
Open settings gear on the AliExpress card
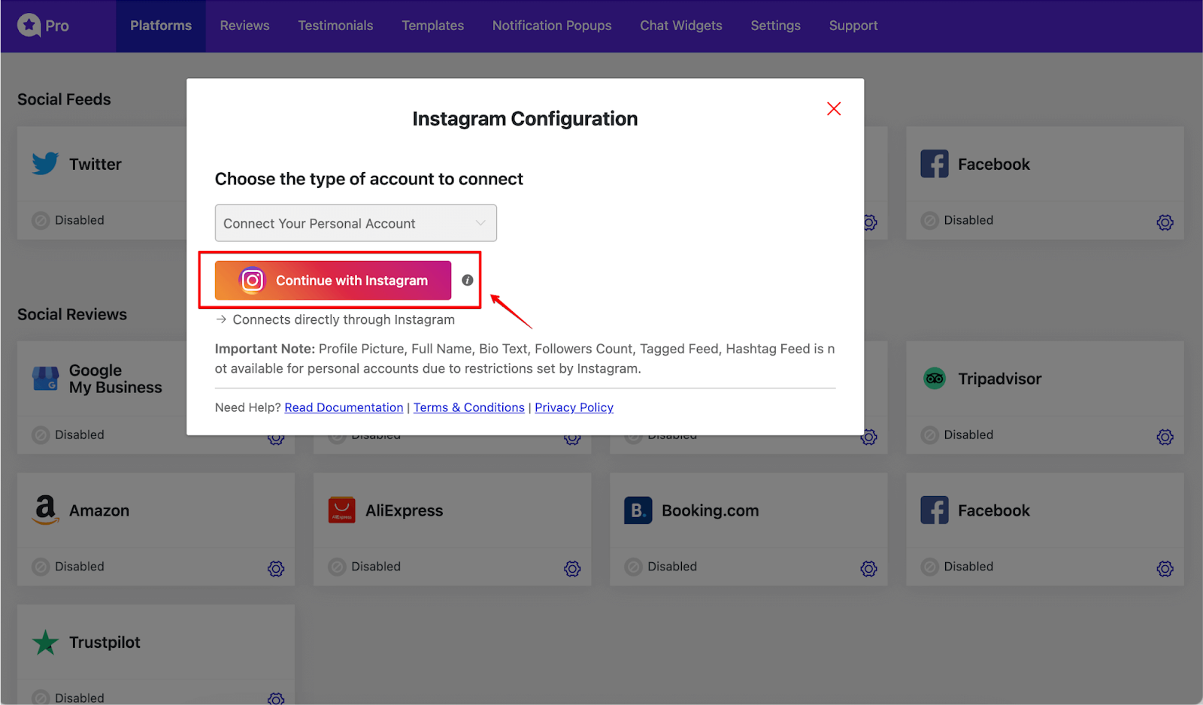(572, 569)
